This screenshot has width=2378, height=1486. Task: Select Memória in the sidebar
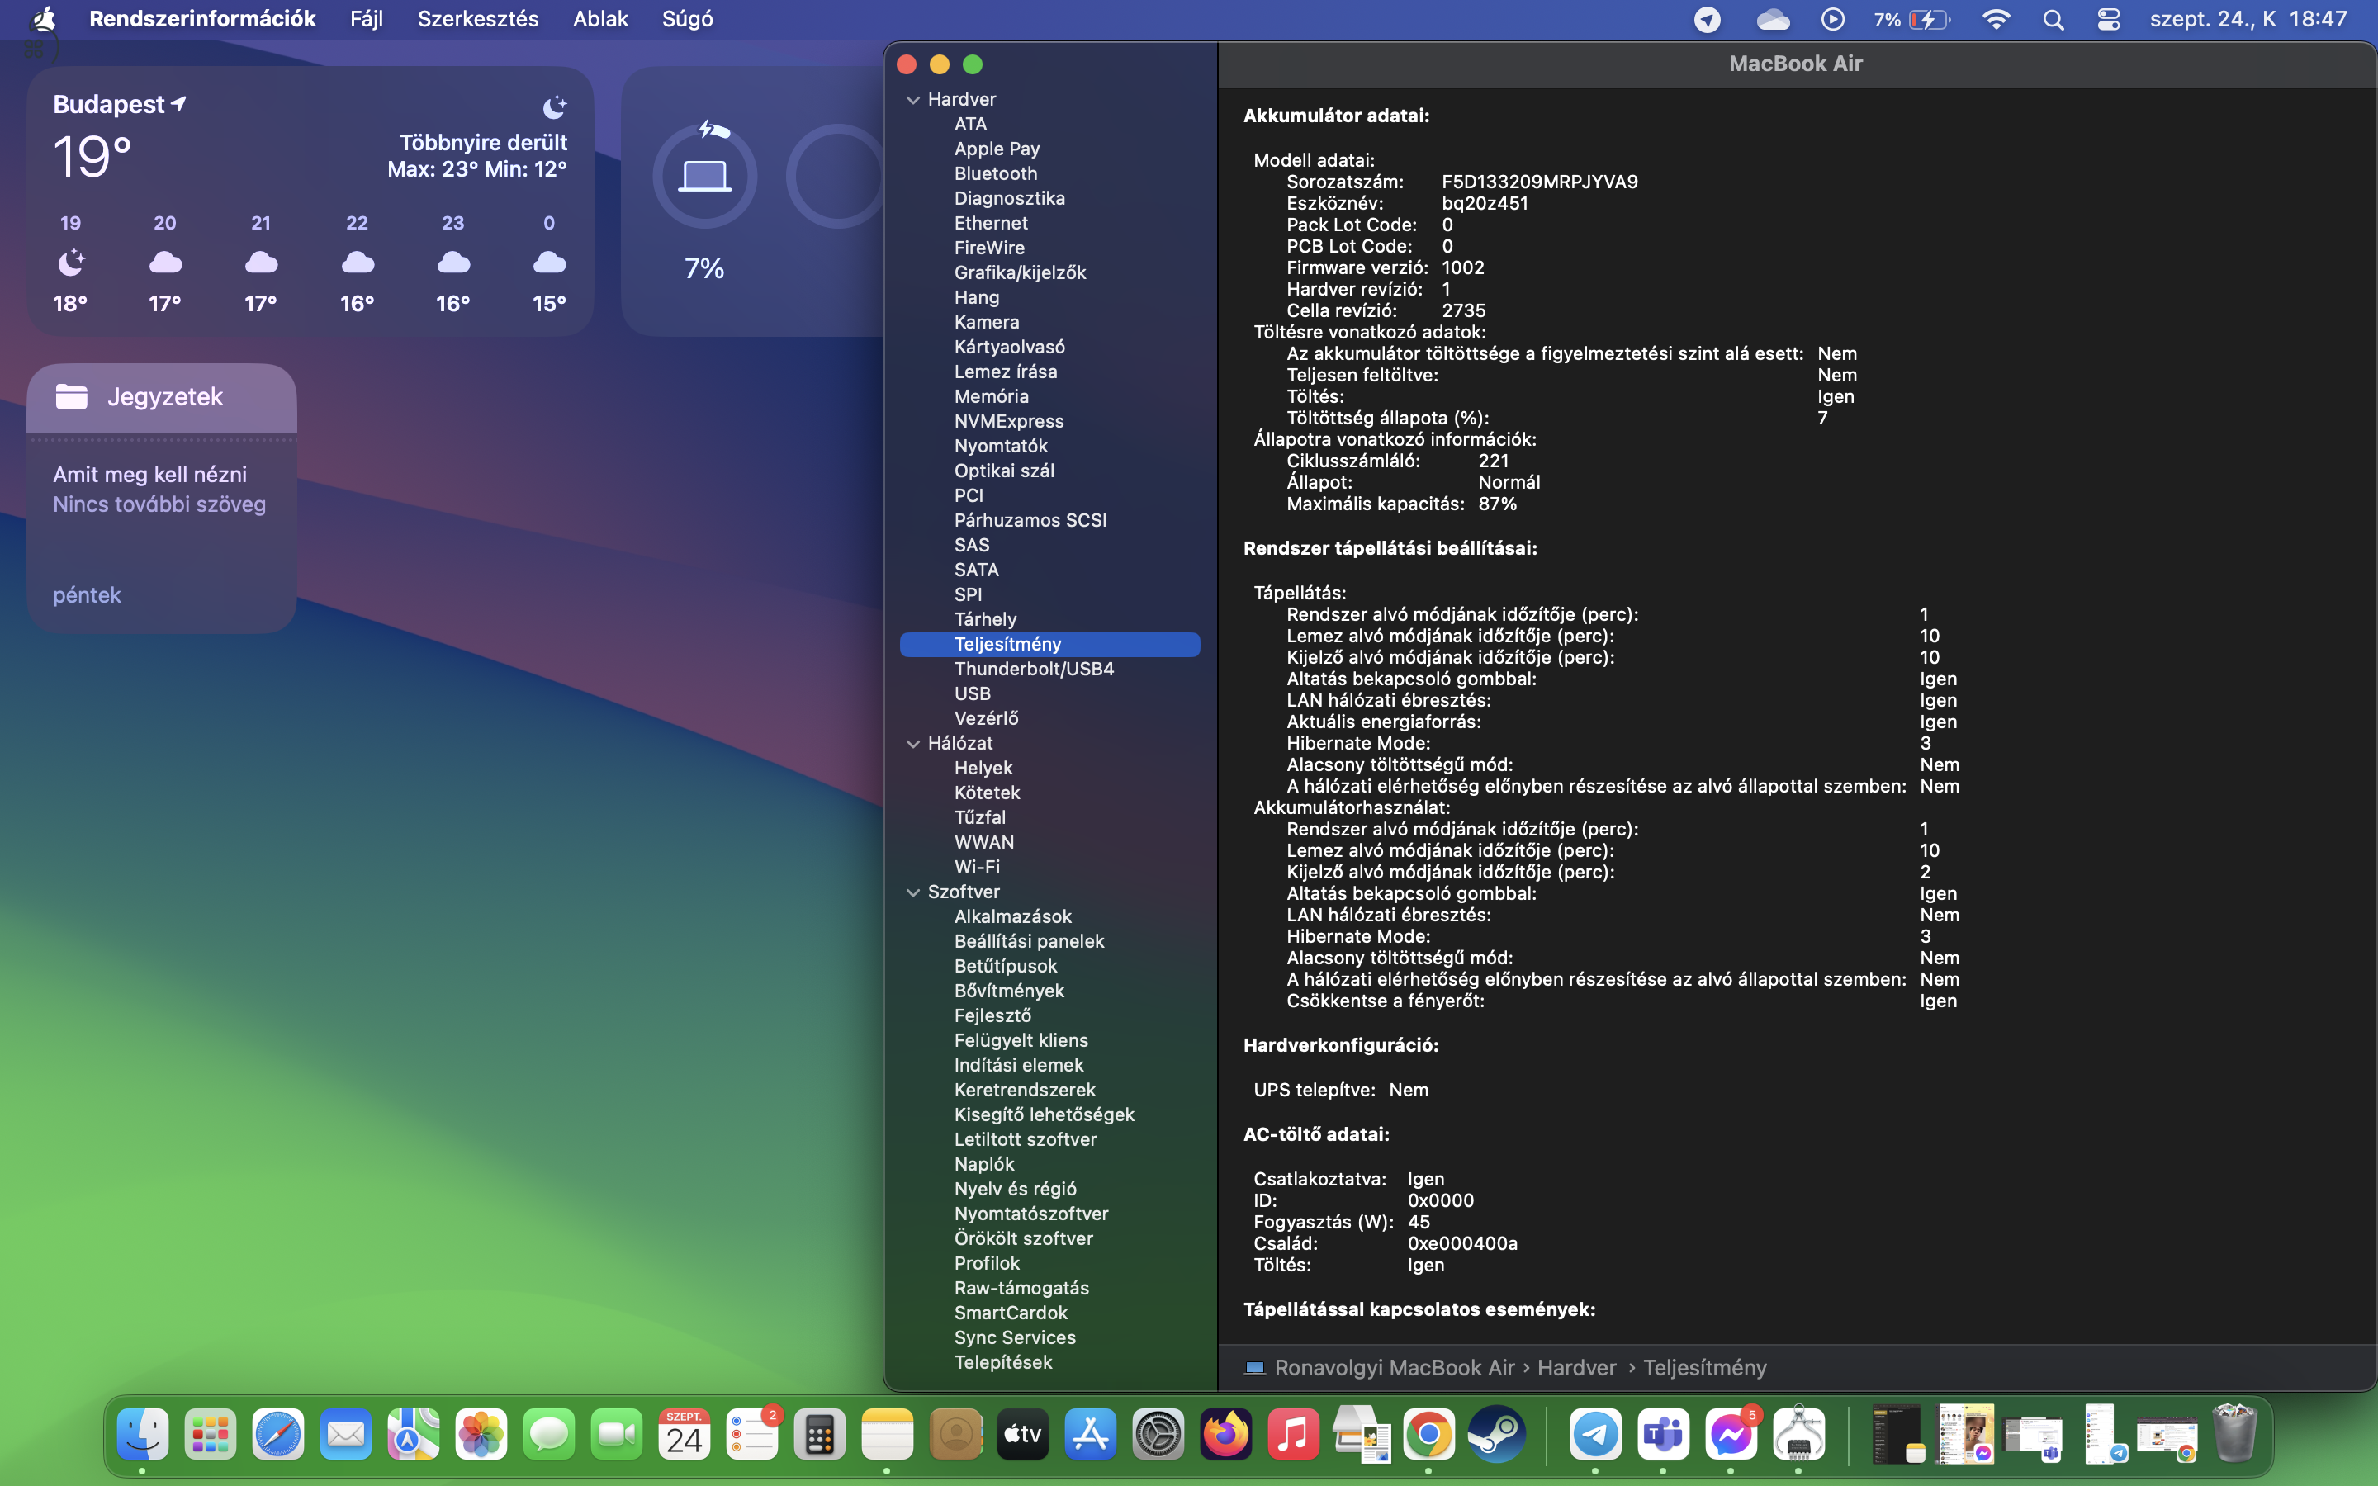pyautogui.click(x=1049, y=396)
